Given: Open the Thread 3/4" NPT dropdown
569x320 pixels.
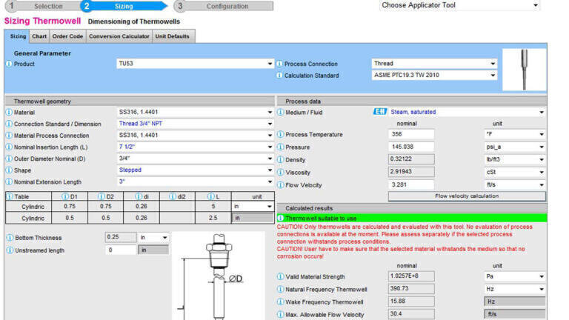Looking at the screenshot, I should click(x=195, y=124).
